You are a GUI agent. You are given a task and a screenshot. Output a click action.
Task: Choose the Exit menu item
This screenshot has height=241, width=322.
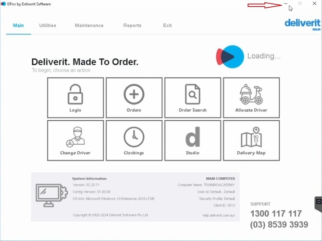pyautogui.click(x=167, y=25)
